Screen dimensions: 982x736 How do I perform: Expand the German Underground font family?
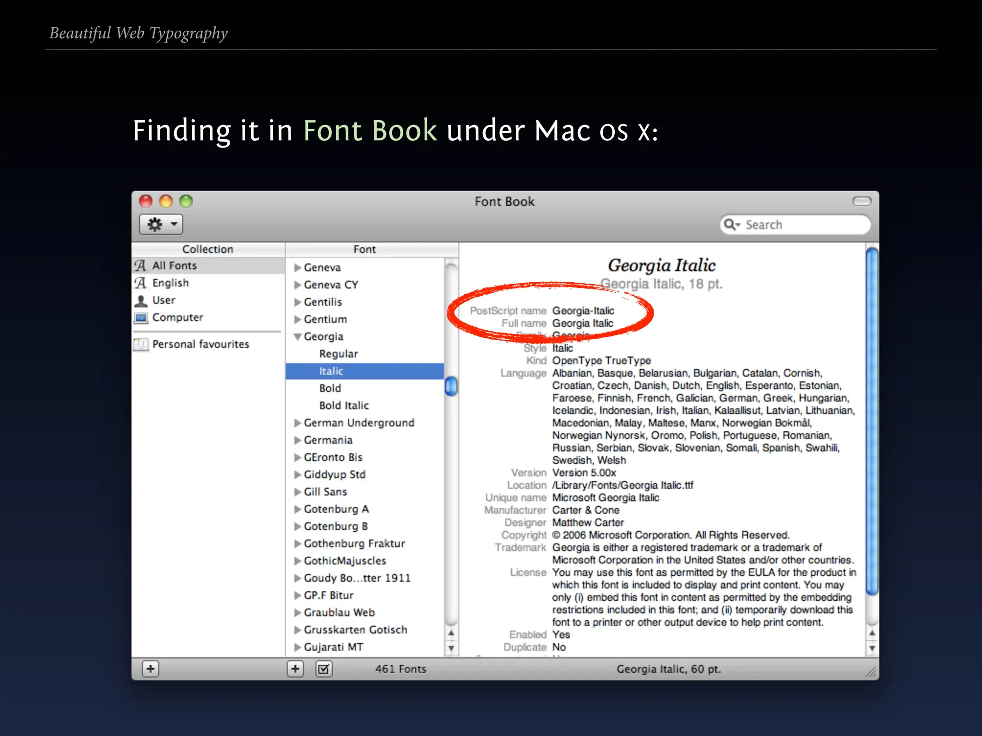coord(298,423)
